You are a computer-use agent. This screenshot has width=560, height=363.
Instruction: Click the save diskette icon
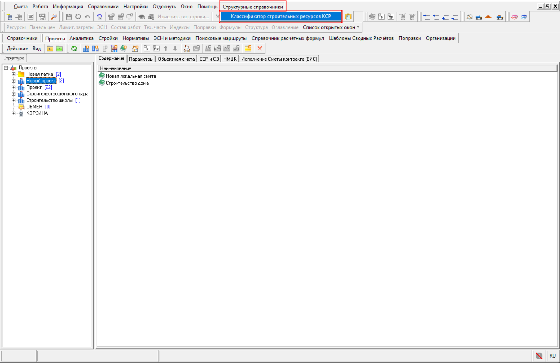pos(69,17)
